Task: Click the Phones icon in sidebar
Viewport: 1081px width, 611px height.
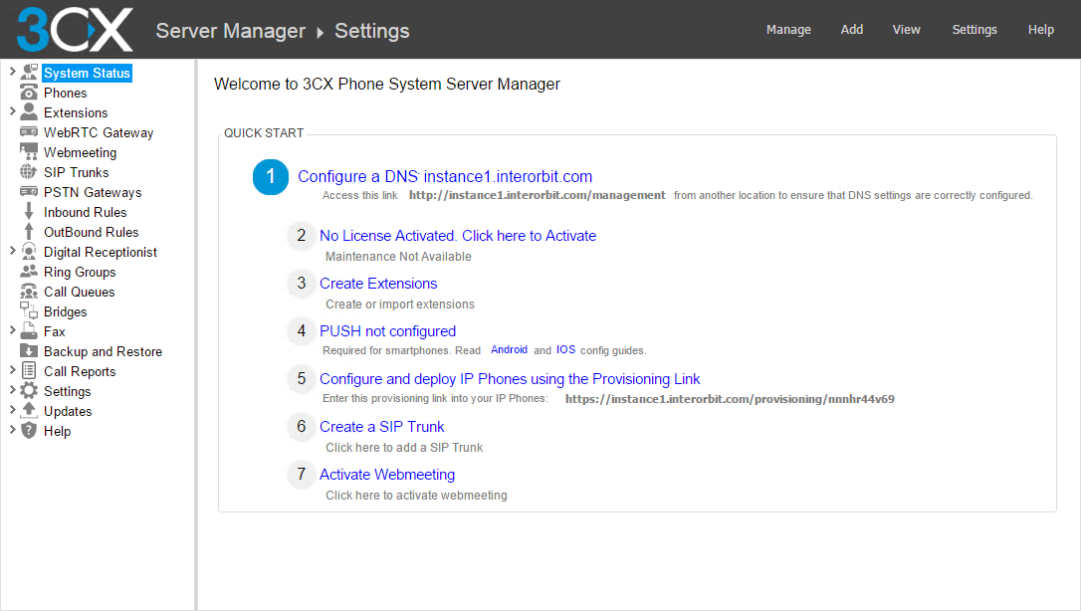Action: point(29,93)
